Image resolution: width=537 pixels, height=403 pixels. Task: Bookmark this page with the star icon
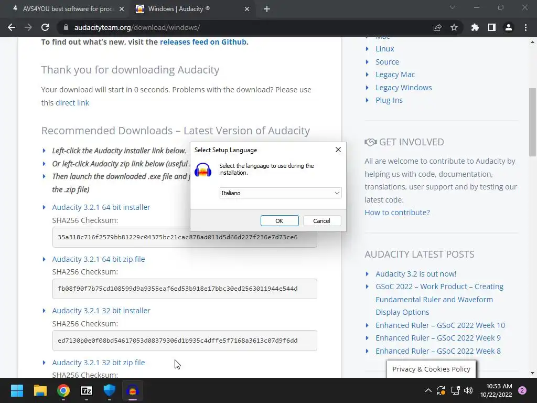point(454,27)
